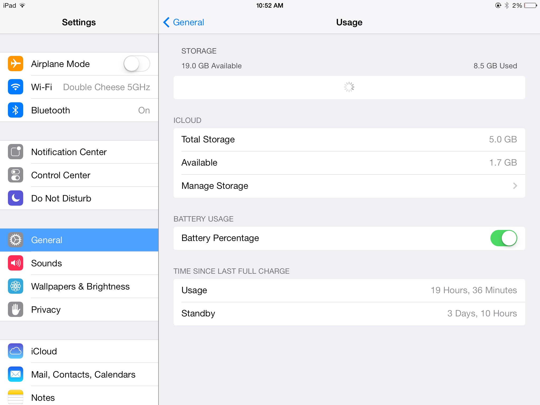Tap the iCloud cloud icon
The image size is (540, 405).
(x=16, y=351)
